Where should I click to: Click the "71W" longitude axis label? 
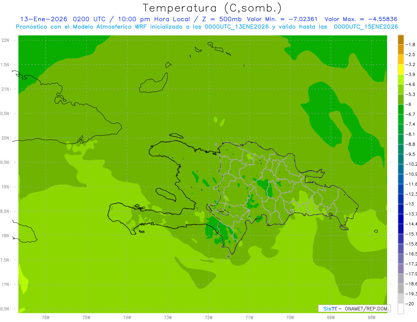coord(249,317)
